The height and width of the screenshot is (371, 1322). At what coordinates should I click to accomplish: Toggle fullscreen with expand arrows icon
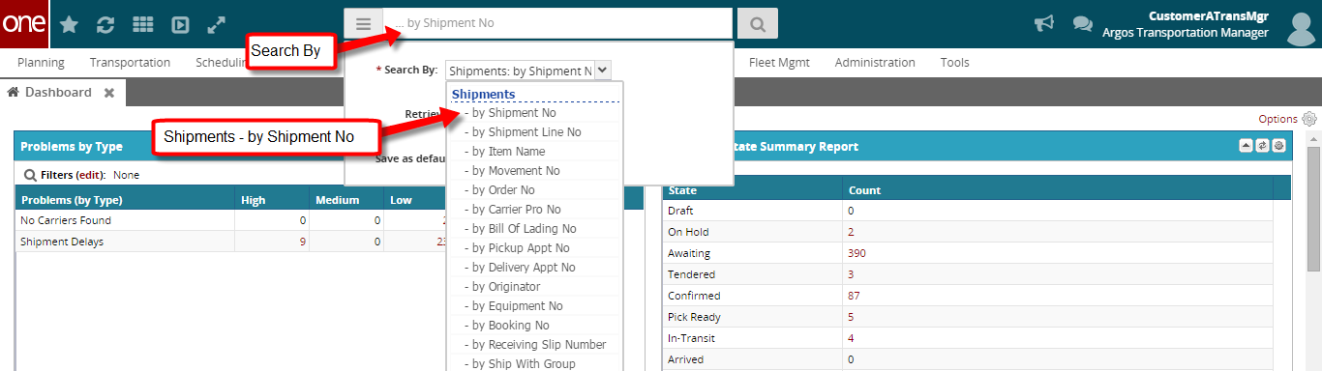217,25
